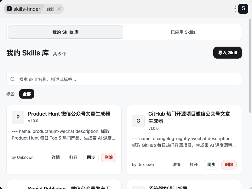The height and width of the screenshot is (189, 252).
Task: Delete the Product Hunt skill
Action: (109, 157)
